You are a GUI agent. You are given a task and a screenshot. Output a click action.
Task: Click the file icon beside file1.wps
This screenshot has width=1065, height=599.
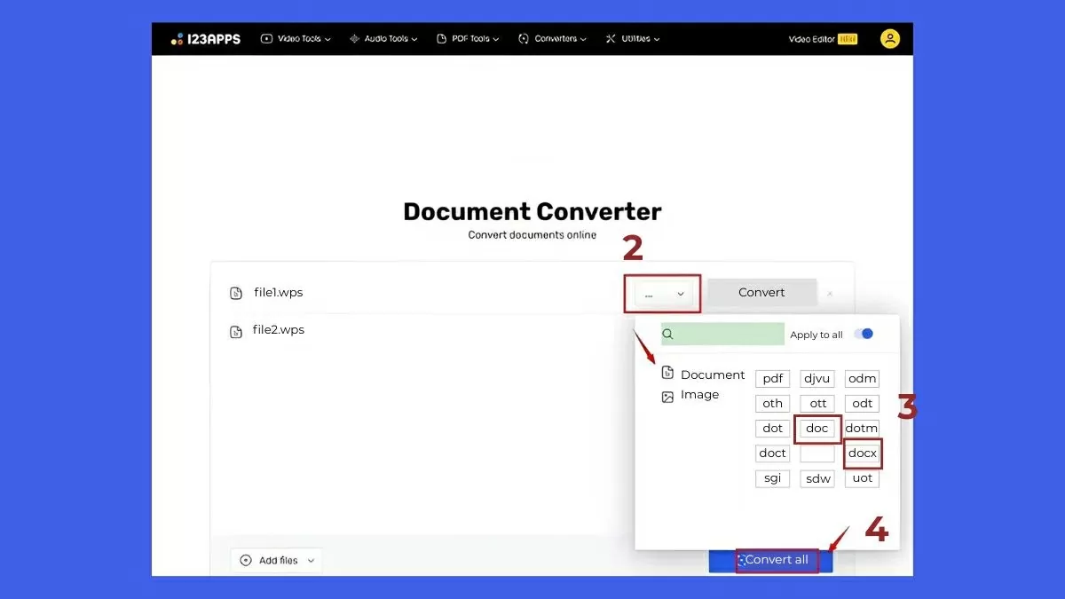pos(235,291)
